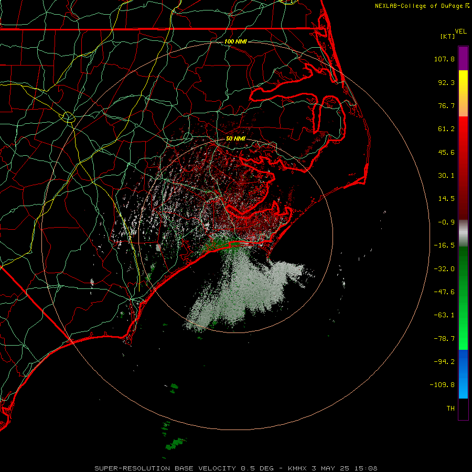Click the [KT] unit label
This screenshot has width=472, height=472.
pos(448,36)
